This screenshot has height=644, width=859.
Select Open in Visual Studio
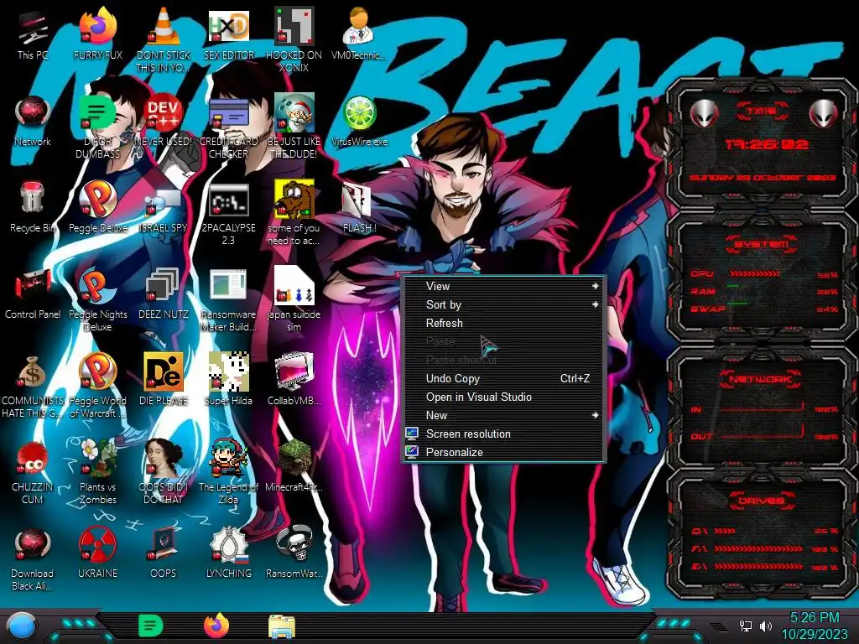point(503,397)
